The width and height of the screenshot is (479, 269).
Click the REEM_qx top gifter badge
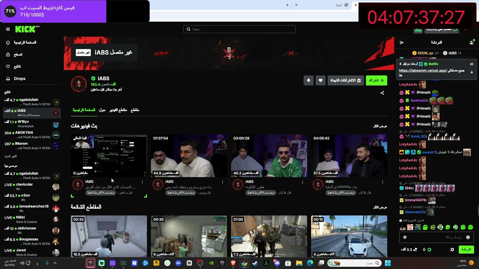[x=425, y=53]
